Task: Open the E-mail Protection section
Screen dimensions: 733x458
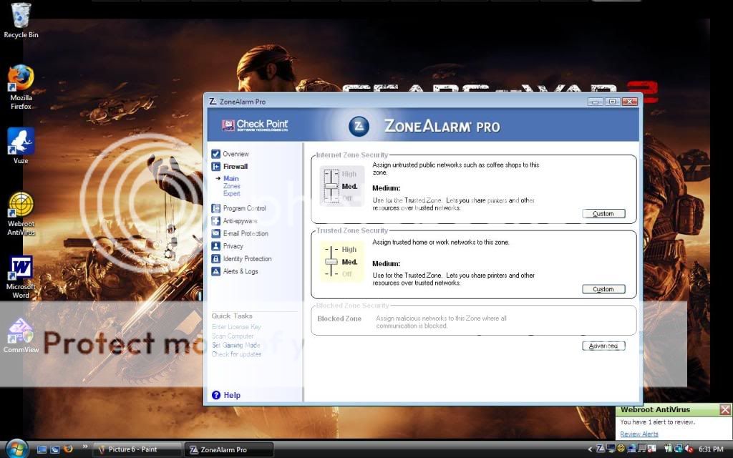Action: tap(246, 234)
